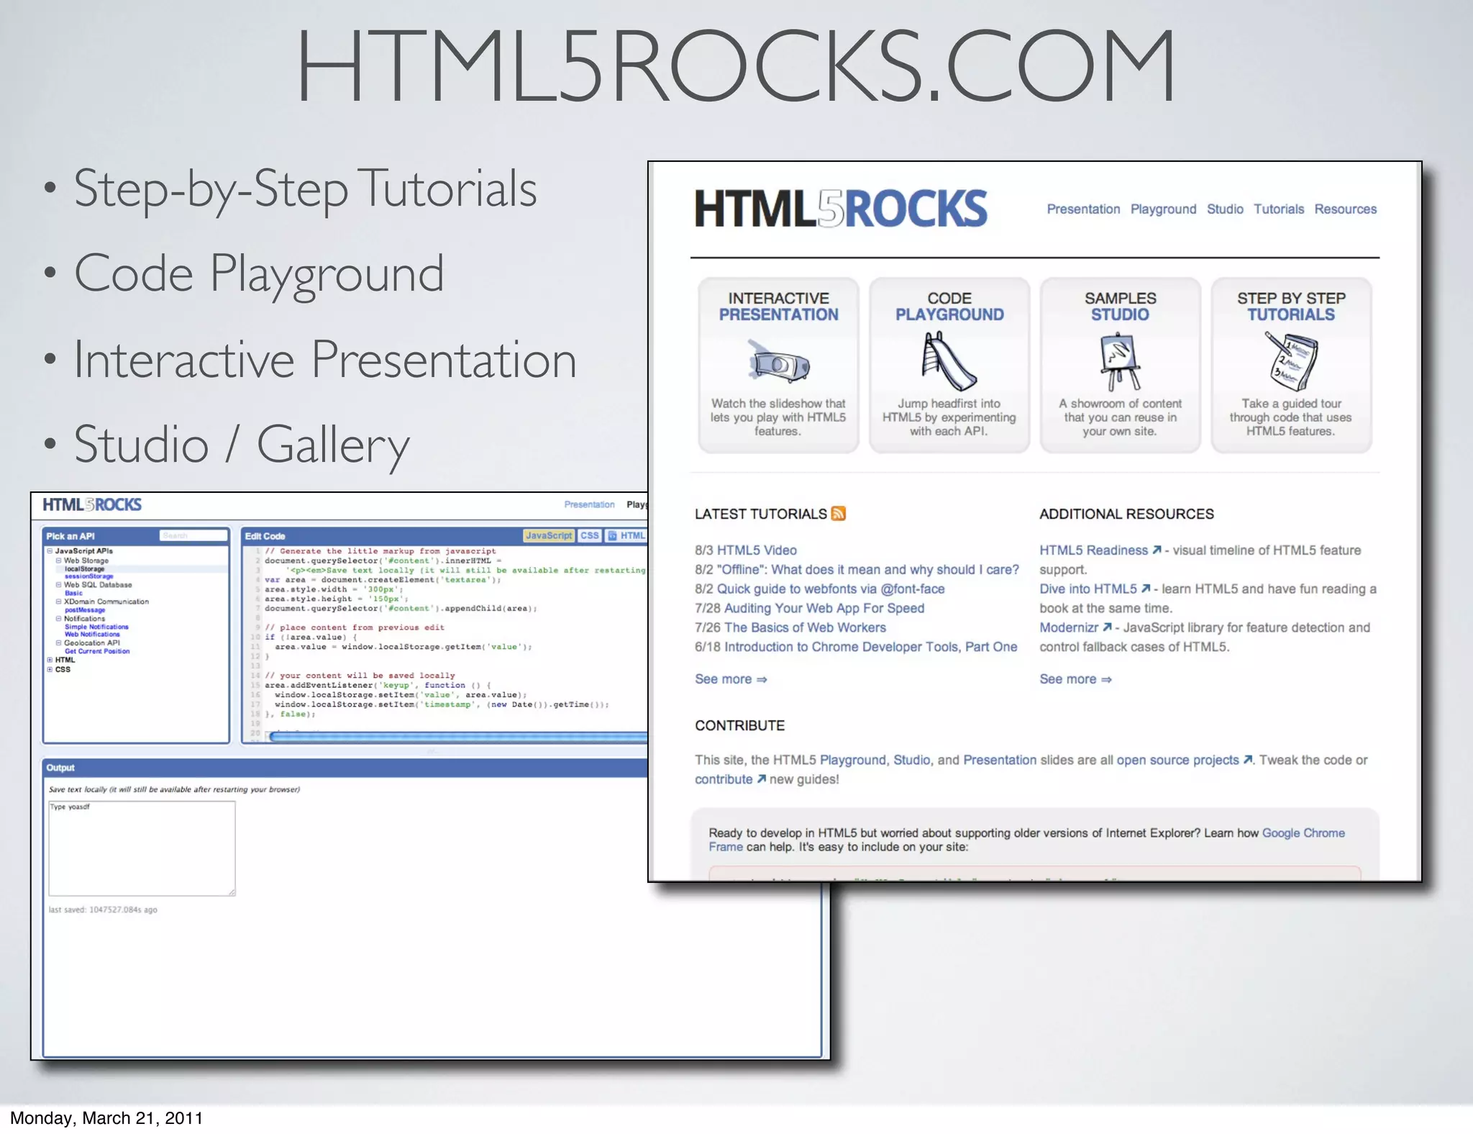Click the Search field in the Pick an API panel

pyautogui.click(x=192, y=536)
